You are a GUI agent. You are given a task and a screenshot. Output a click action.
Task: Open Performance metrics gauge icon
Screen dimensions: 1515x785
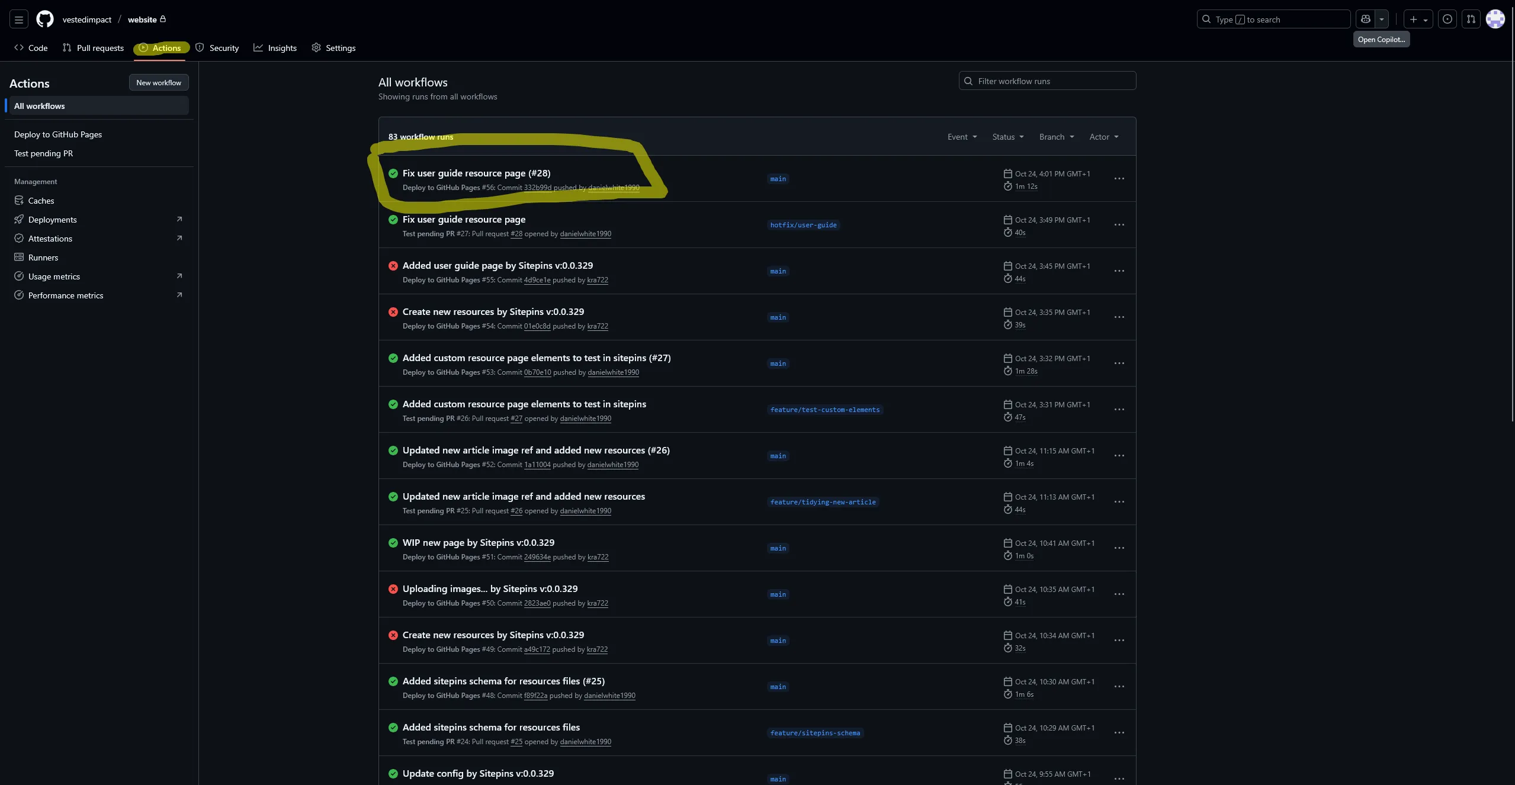20,295
